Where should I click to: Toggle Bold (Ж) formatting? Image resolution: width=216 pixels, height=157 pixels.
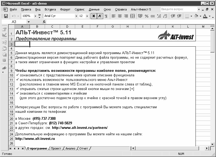click(94, 16)
